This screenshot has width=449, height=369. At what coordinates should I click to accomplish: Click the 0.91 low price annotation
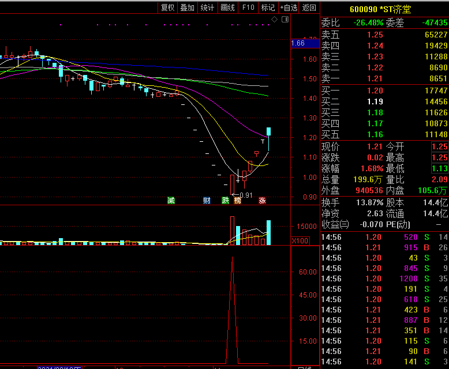click(246, 195)
